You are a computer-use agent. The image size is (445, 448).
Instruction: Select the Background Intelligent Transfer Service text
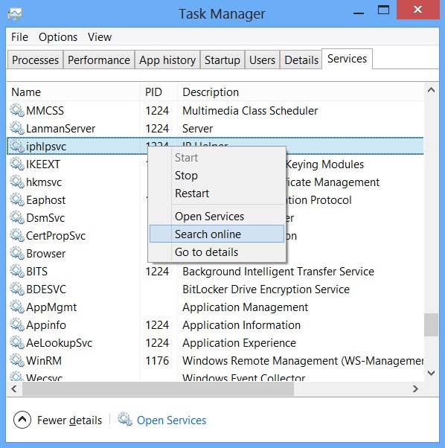click(x=278, y=272)
